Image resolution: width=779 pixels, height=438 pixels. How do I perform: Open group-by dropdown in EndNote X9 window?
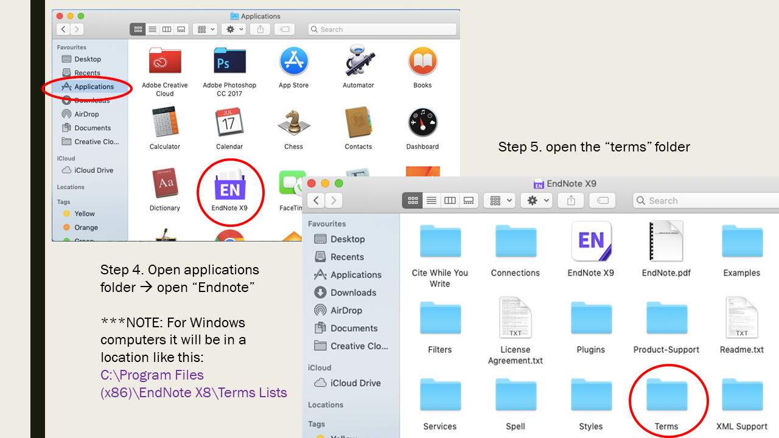tap(499, 200)
